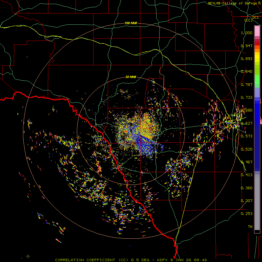Screen dimensions: 262x262
Task: Click the TH threshold label on the scale
Action: (250, 227)
